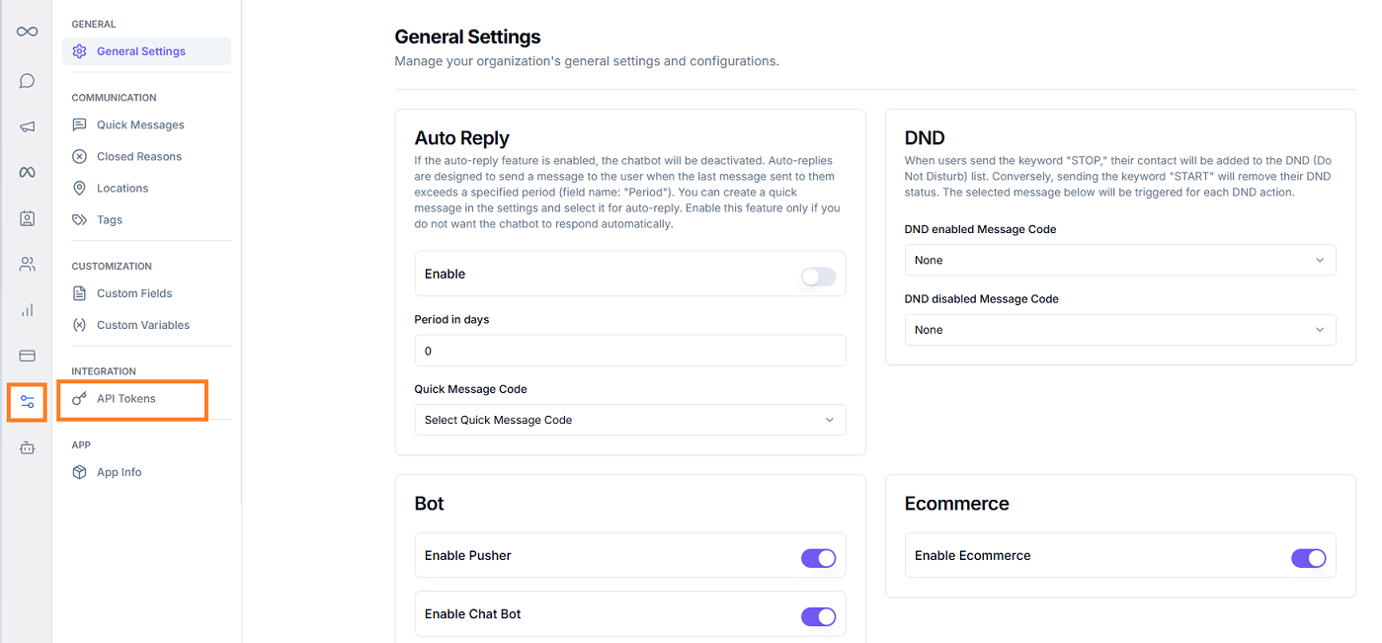Disable the Enable Pusher toggle
This screenshot has width=1382, height=643.
[x=818, y=558]
